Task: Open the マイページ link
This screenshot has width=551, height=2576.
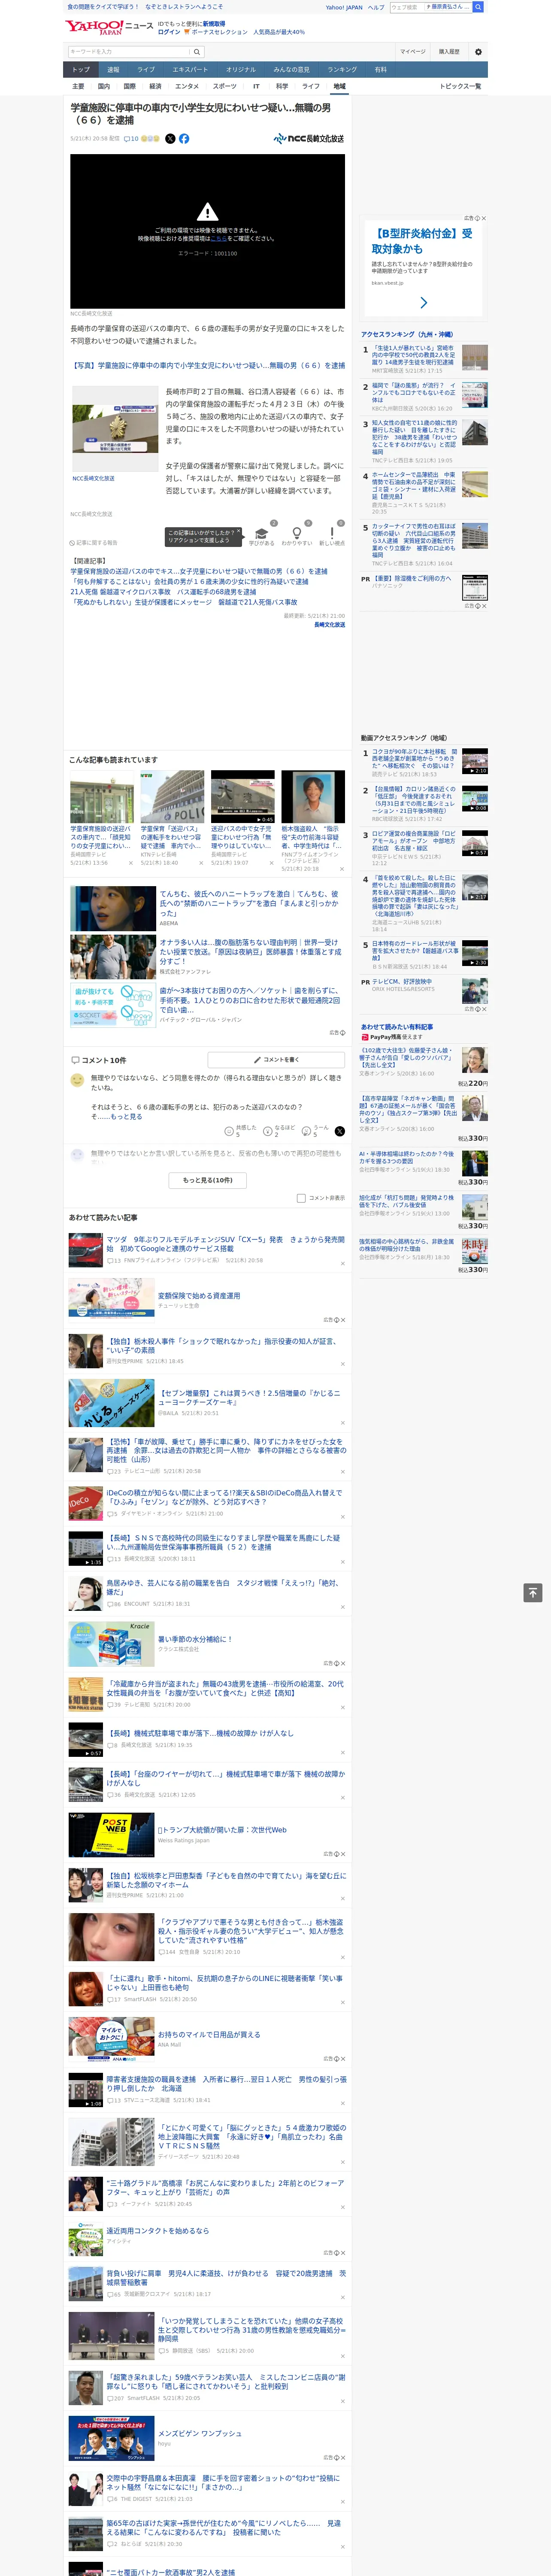Action: [x=412, y=52]
